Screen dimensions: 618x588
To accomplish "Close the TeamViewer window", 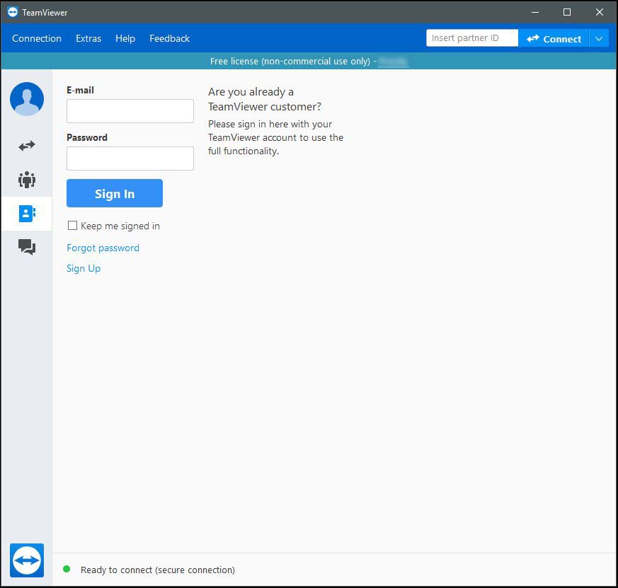I will pyautogui.click(x=600, y=12).
